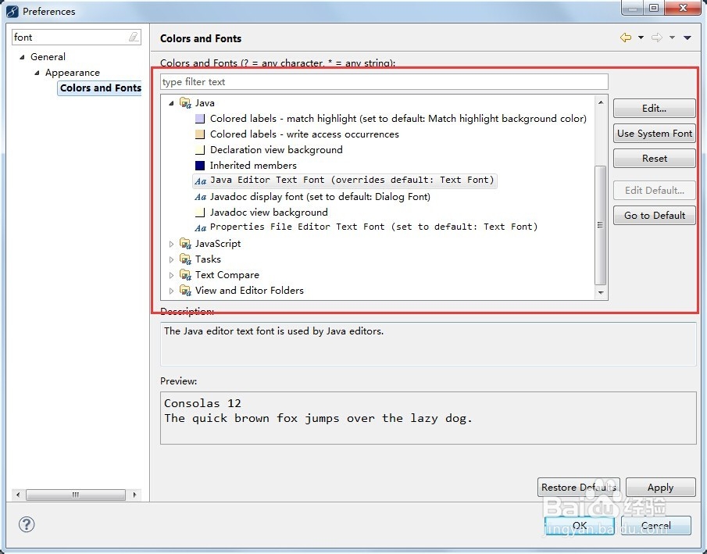Click the Javadoc view background color swatch

[200, 213]
